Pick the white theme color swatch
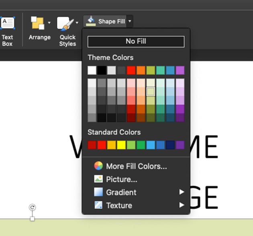 tap(92, 70)
